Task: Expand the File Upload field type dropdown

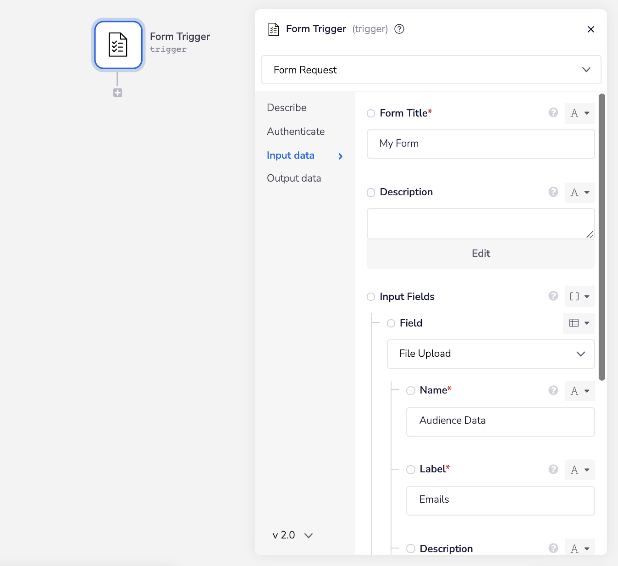Action: [491, 354]
